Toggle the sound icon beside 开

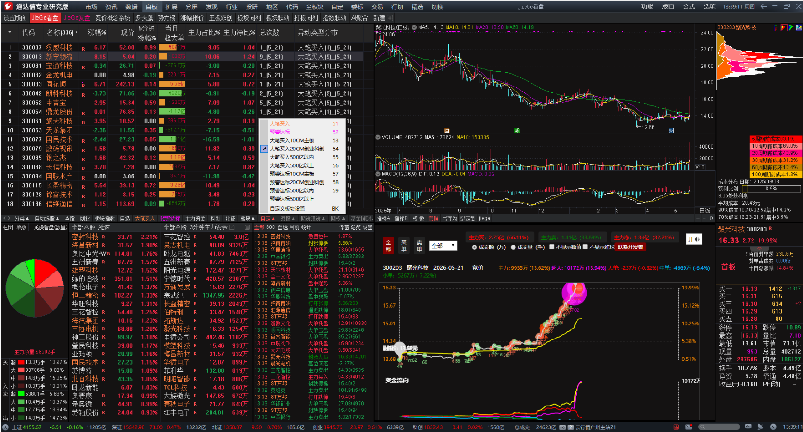pyautogui.click(x=697, y=239)
